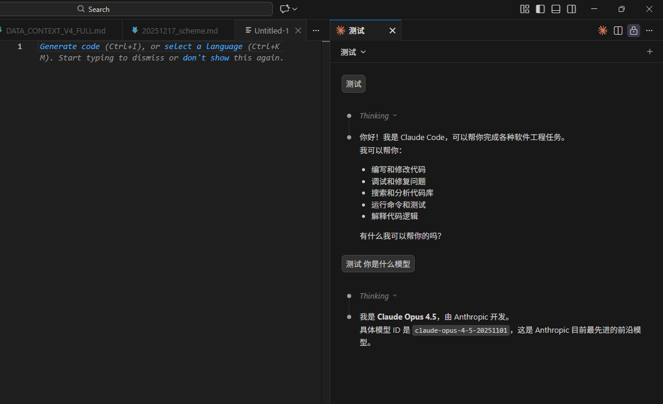Toggle the Secondary Side Bar icon
Image resolution: width=663 pixels, height=404 pixels.
(x=570, y=9)
